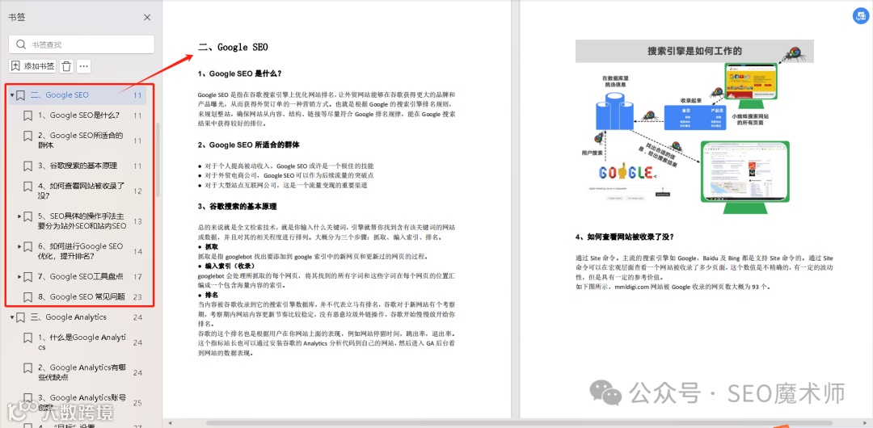Click heading 3、谷歌搜索的基本原理 in page
Viewport: 873px width, 428px height.
pyautogui.click(x=237, y=207)
